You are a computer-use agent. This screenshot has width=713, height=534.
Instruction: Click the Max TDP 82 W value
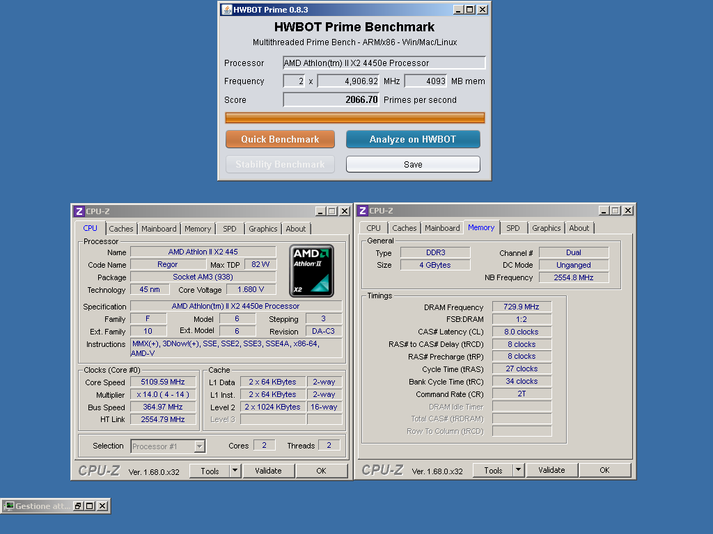coord(260,264)
